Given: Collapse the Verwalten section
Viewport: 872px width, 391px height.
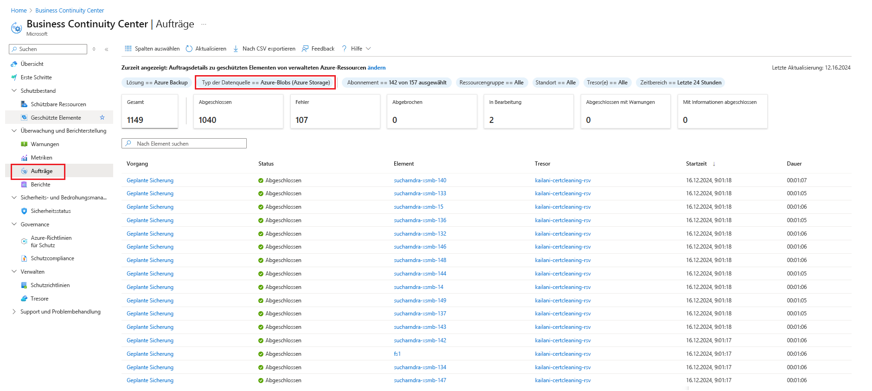Looking at the screenshot, I should coord(14,272).
